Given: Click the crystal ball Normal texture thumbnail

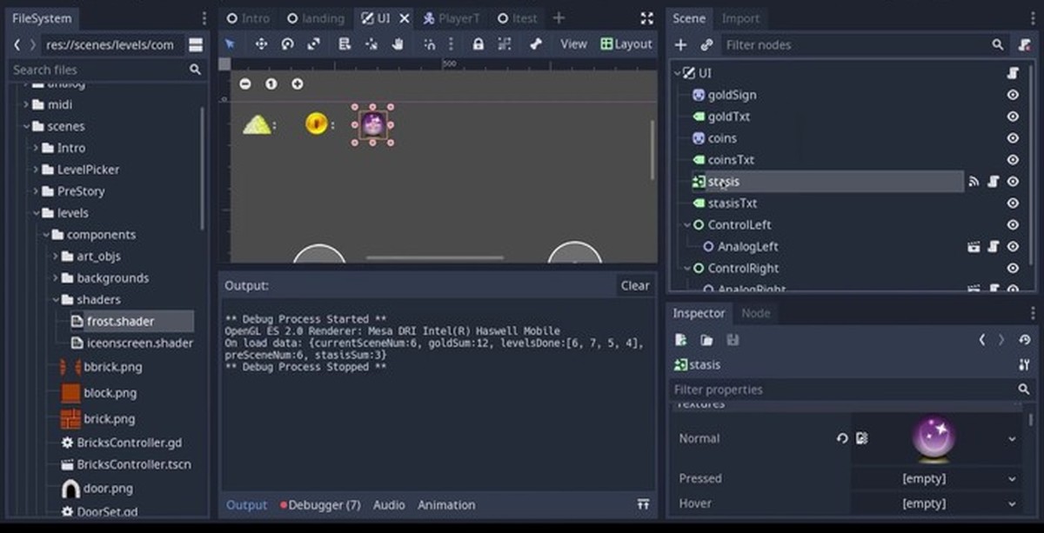Looking at the screenshot, I should (934, 438).
